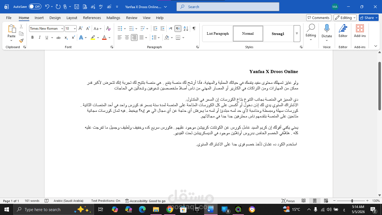Open the Add-ins gallery
This screenshot has width=382, height=215.
(360, 31)
